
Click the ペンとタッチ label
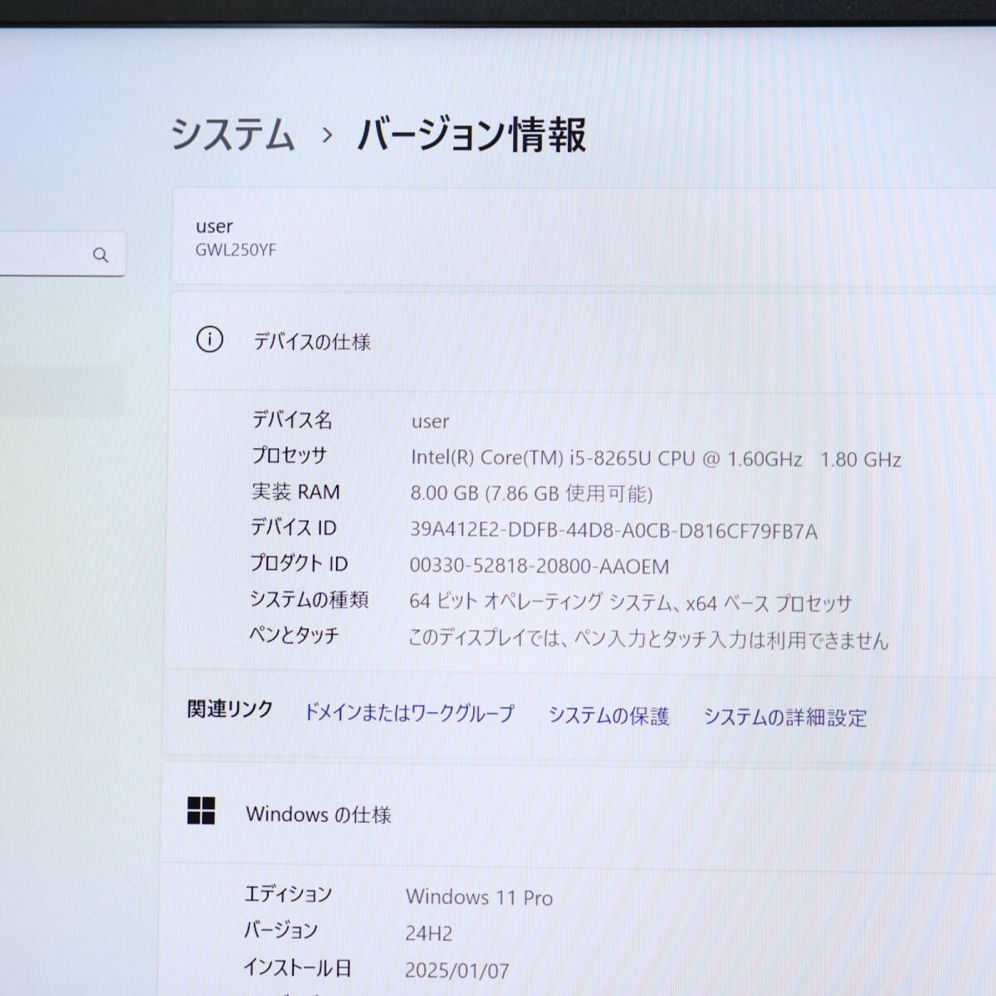coord(295,636)
